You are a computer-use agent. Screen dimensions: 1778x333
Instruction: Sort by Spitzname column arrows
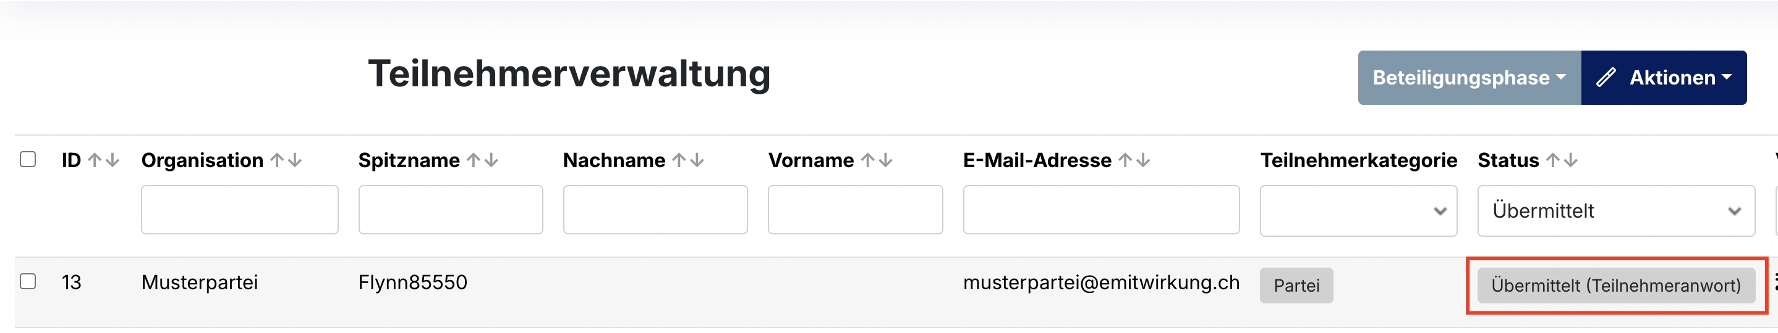point(482,160)
